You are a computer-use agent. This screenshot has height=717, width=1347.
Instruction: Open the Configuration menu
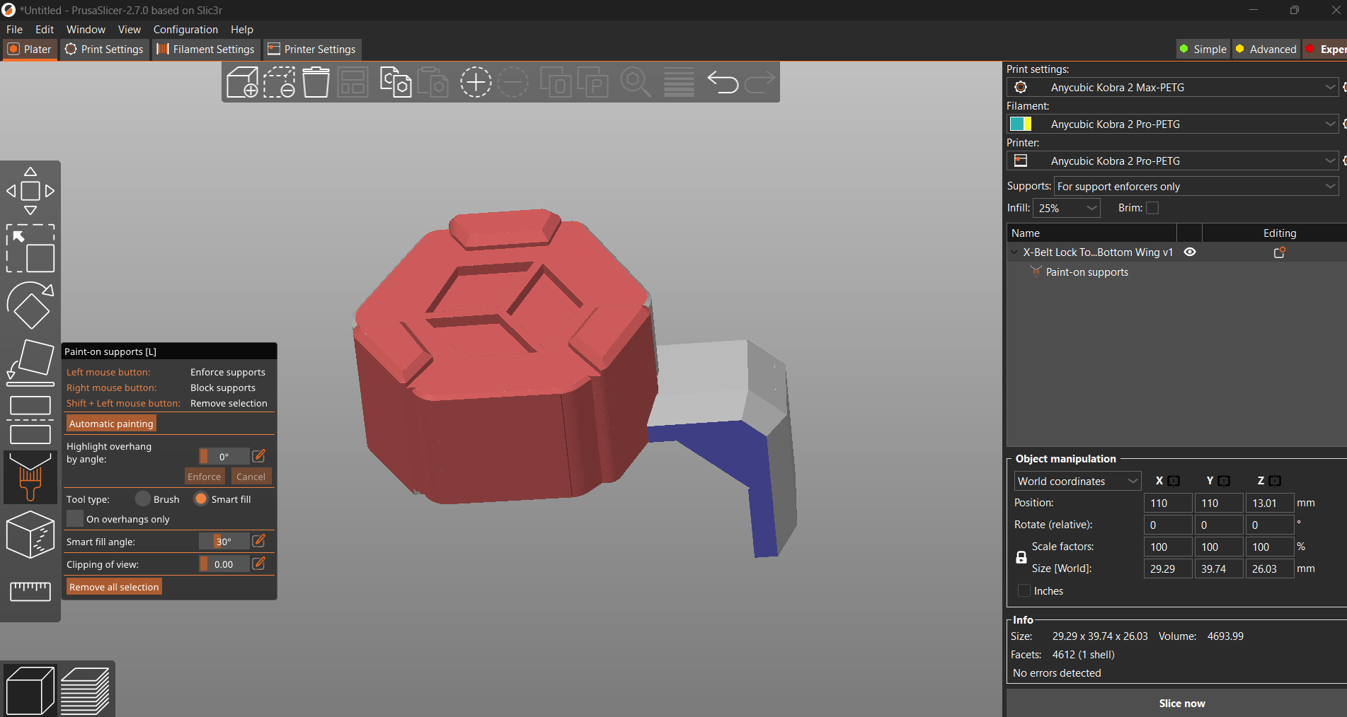point(185,30)
